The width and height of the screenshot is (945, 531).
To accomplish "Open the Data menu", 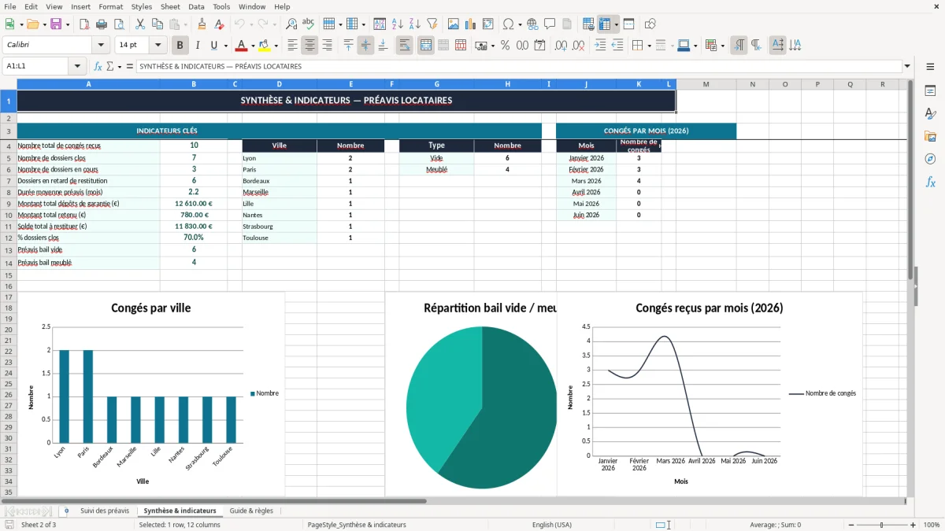I will 196,6.
